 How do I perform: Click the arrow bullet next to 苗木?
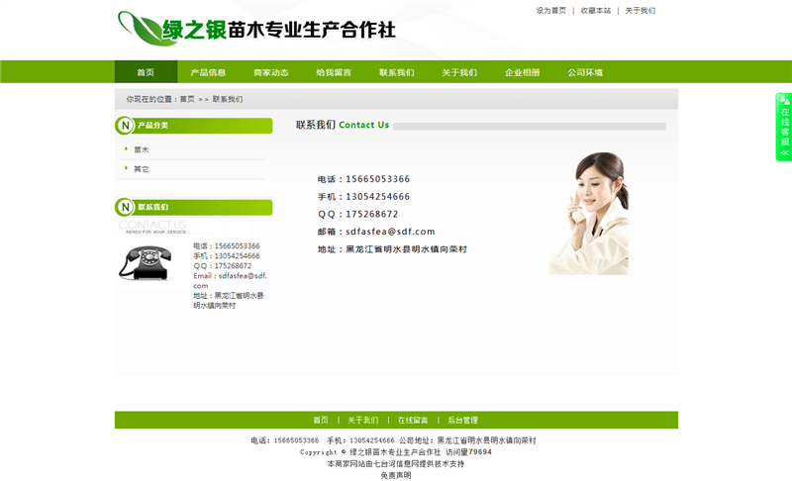pos(126,148)
